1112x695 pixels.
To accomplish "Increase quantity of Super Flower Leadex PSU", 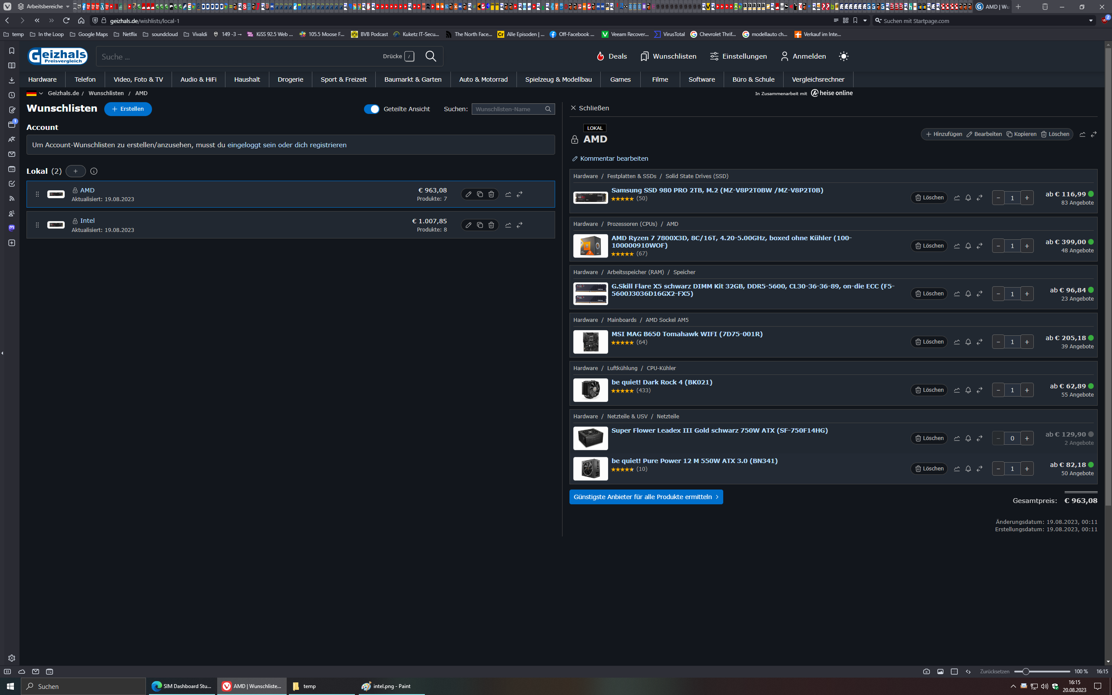I will [1026, 439].
